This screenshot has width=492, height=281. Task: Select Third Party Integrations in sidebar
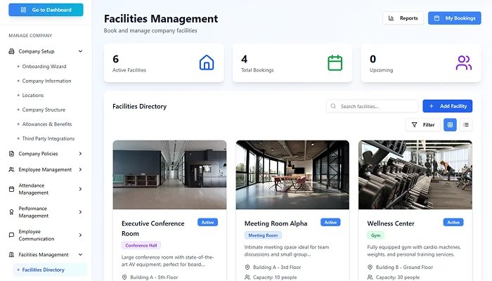tap(48, 138)
